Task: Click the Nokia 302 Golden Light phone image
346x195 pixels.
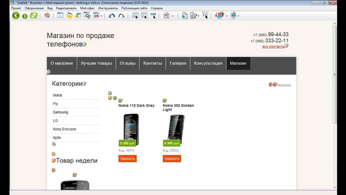Action: [x=176, y=129]
